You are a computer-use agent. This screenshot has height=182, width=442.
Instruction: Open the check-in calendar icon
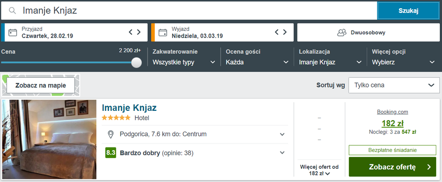point(12,32)
